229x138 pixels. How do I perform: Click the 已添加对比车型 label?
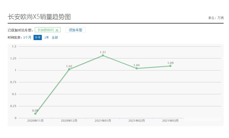click(20, 30)
